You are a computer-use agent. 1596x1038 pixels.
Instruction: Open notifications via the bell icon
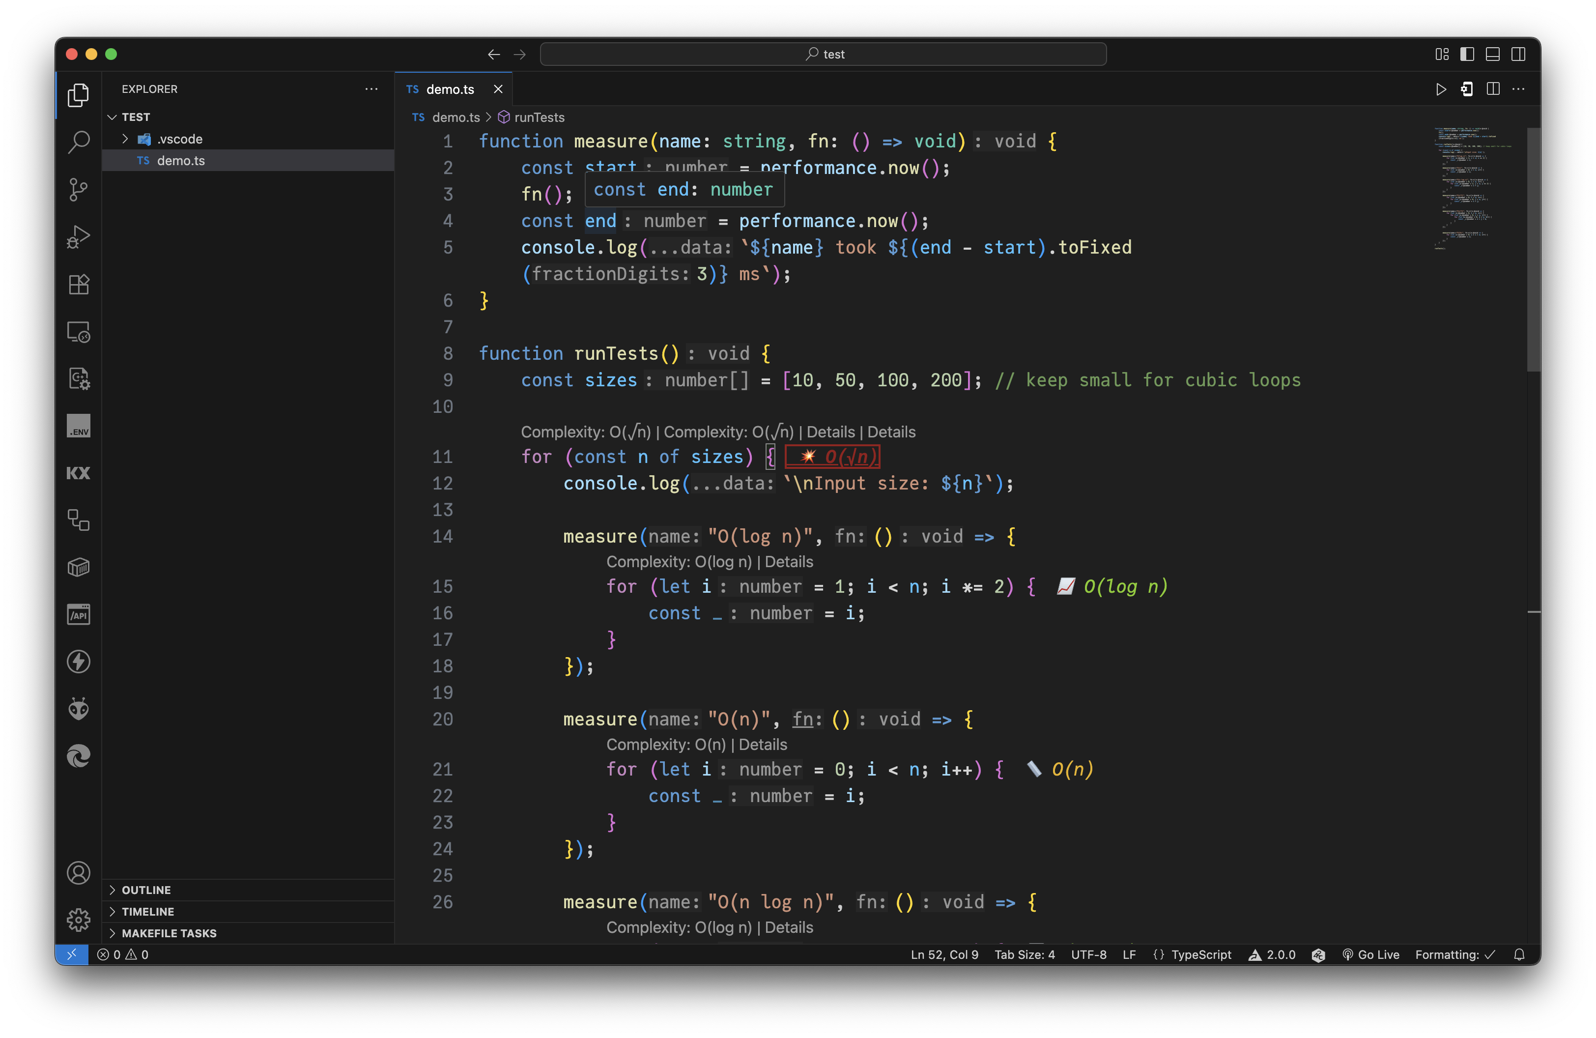[1519, 954]
